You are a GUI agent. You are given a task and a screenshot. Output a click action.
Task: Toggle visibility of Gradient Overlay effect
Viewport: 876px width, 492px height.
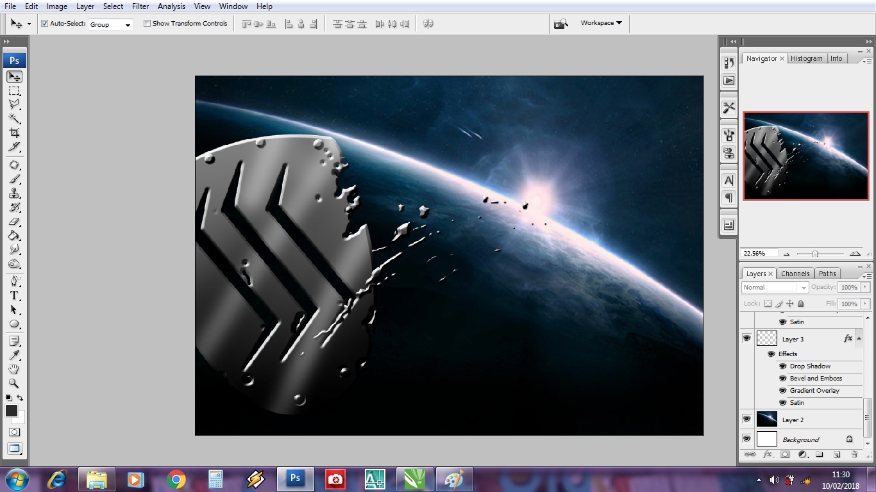782,391
